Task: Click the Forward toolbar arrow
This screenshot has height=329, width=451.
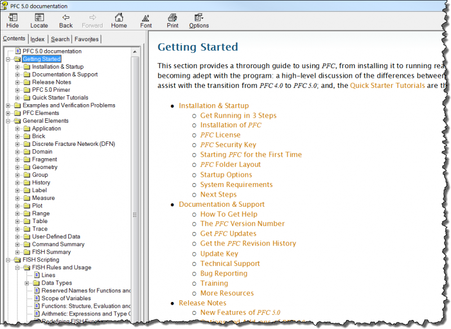Action: (x=92, y=21)
